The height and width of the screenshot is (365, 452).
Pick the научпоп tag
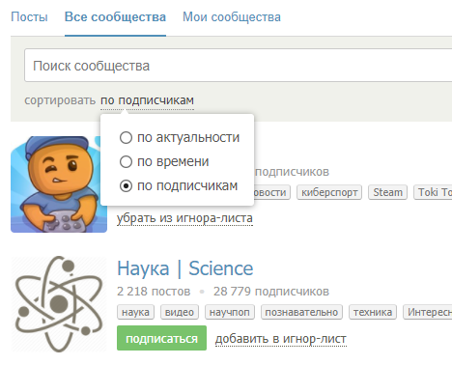(x=230, y=312)
